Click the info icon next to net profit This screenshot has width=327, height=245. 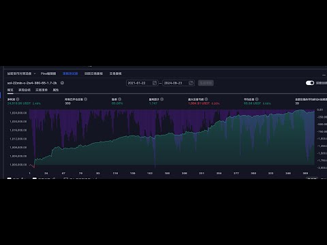pyautogui.click(x=18, y=99)
